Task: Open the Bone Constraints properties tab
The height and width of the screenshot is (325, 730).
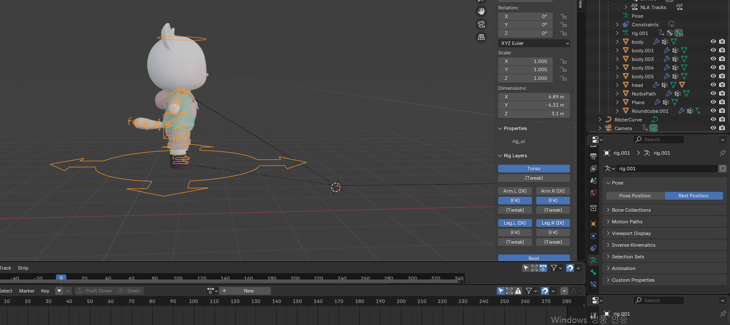Action: coord(593,284)
